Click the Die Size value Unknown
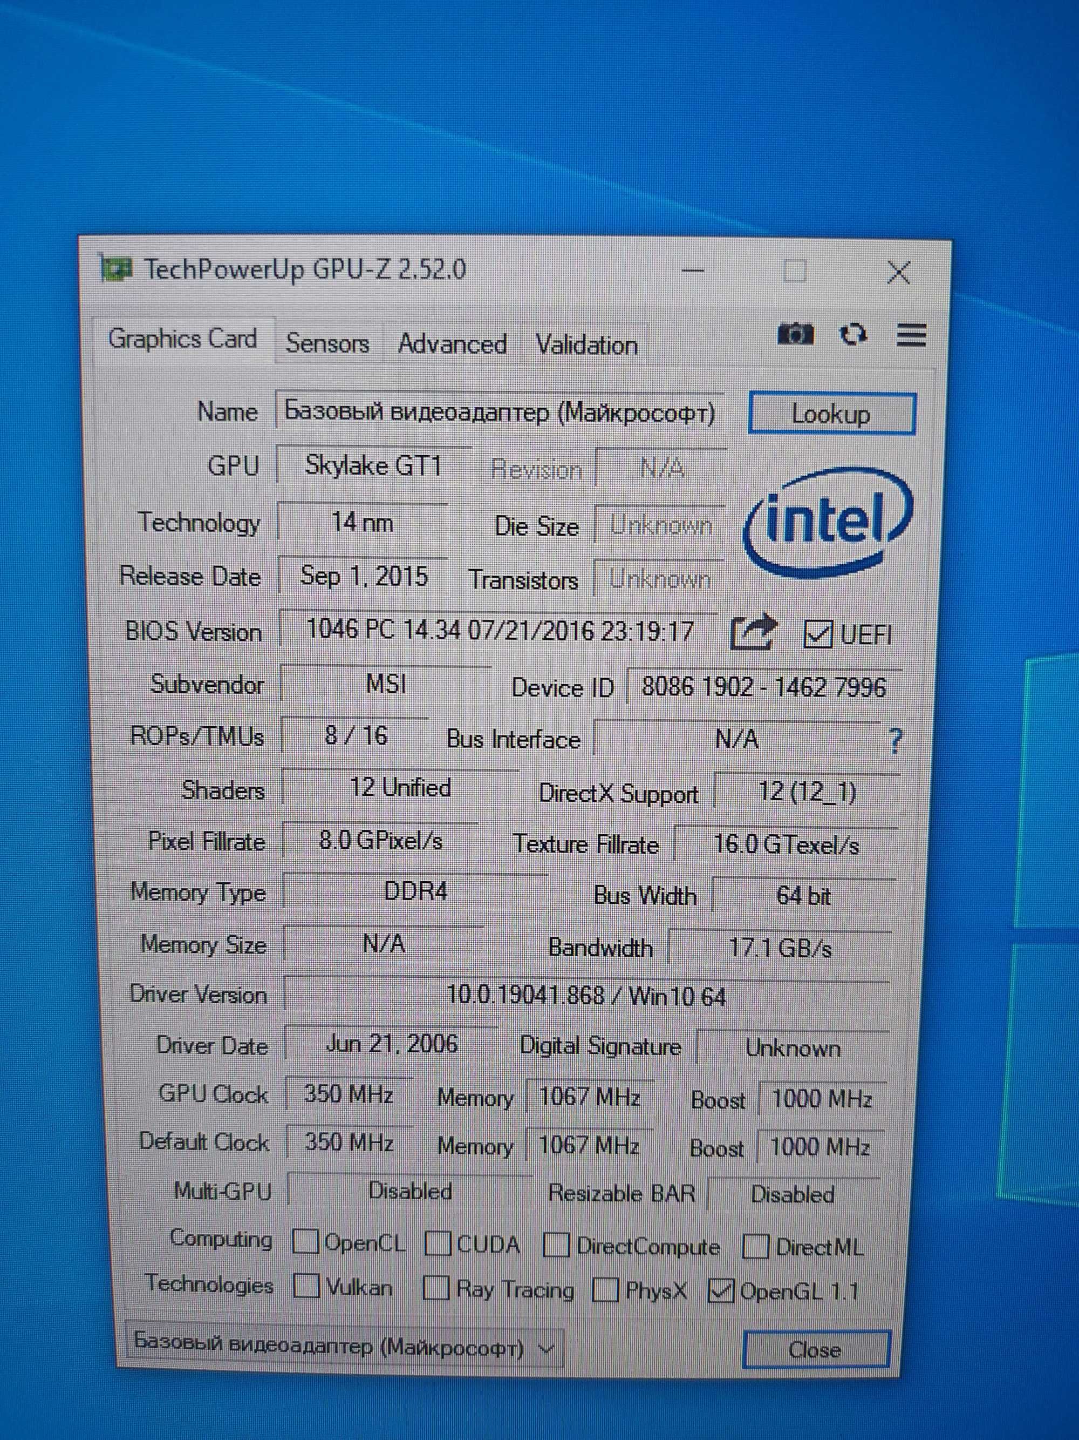The height and width of the screenshot is (1440, 1079). (660, 525)
